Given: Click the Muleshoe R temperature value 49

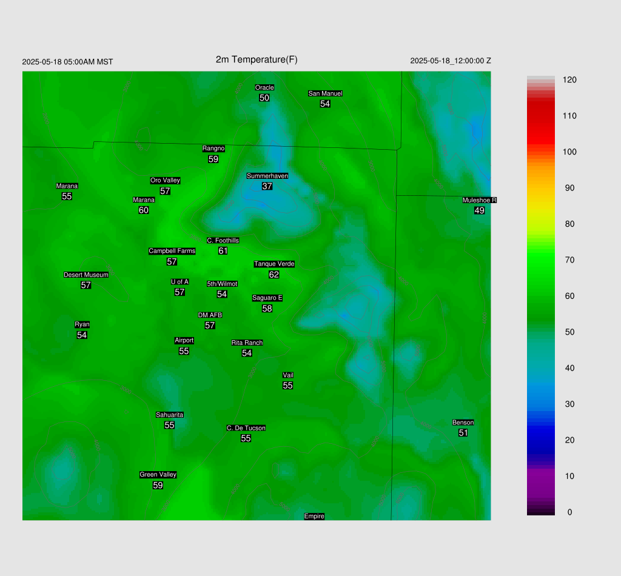Looking at the screenshot, I should click(x=480, y=210).
